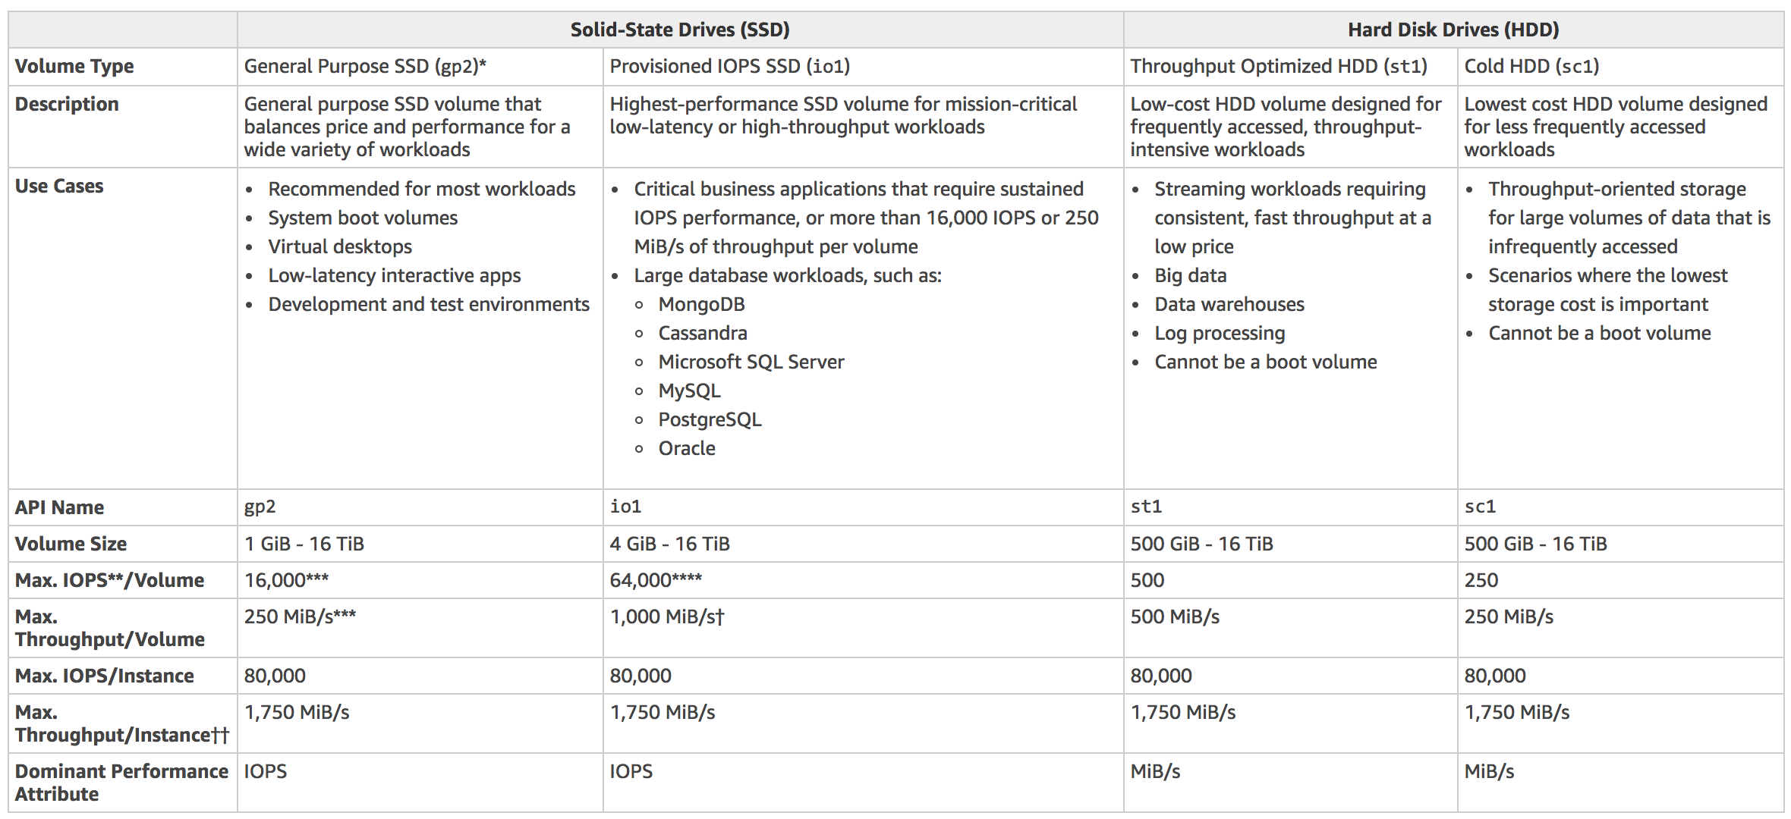Click the Lowest cost HDD volume description
1791x819 pixels.
tap(1616, 127)
